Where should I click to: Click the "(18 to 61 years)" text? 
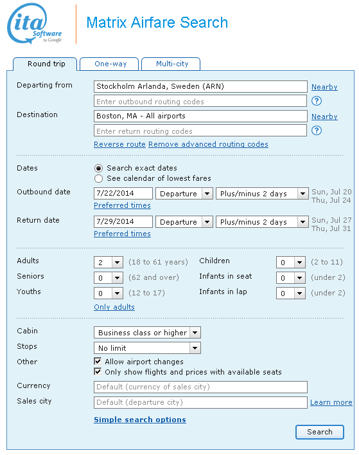[x=158, y=262]
